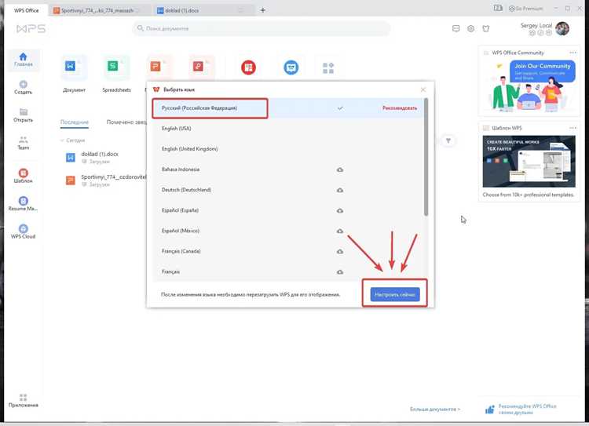
Task: Select Español (México) language row
Action: [287, 231]
